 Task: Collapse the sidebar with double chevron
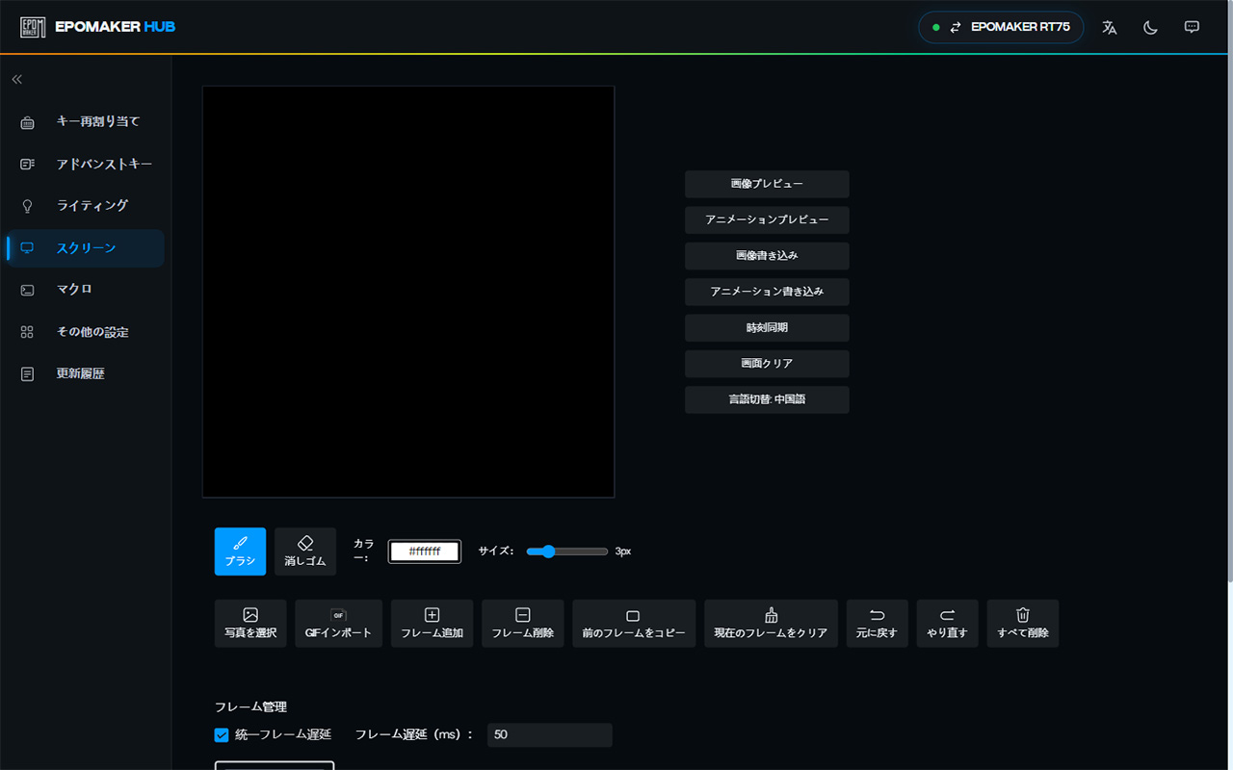[x=17, y=79]
